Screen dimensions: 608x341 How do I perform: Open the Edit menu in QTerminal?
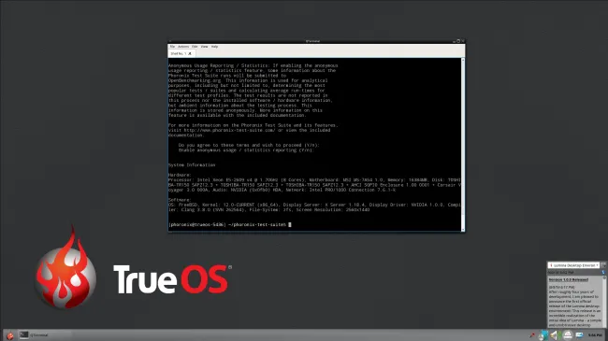point(195,47)
